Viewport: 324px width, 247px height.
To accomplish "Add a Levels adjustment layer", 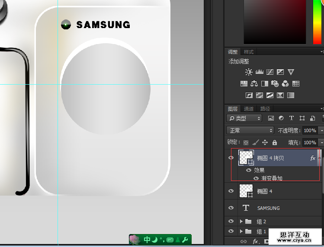I will 260,72.
